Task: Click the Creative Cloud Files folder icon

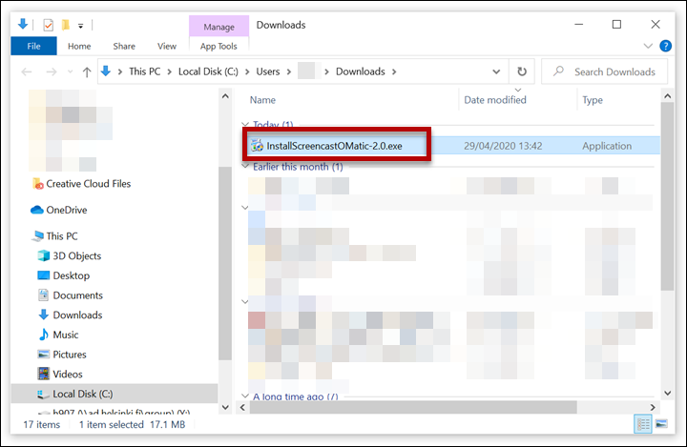Action: [38, 184]
